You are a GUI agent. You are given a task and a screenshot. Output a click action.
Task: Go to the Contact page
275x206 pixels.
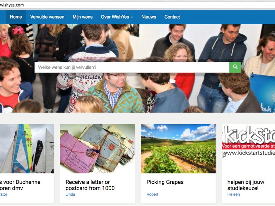tap(172, 17)
